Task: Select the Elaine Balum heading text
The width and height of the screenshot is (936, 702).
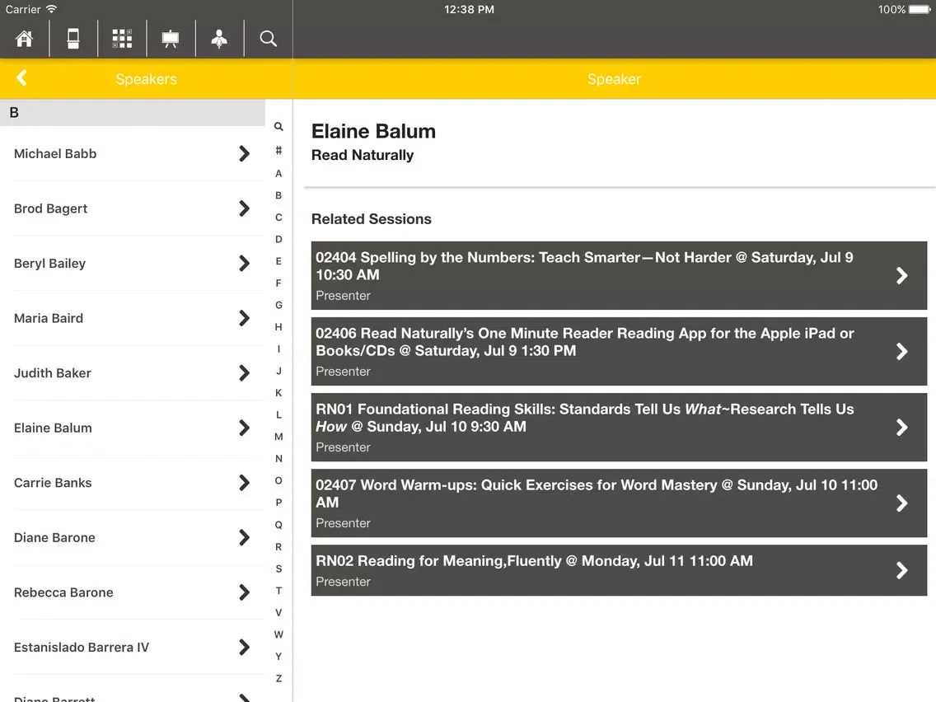Action: pyautogui.click(x=374, y=131)
